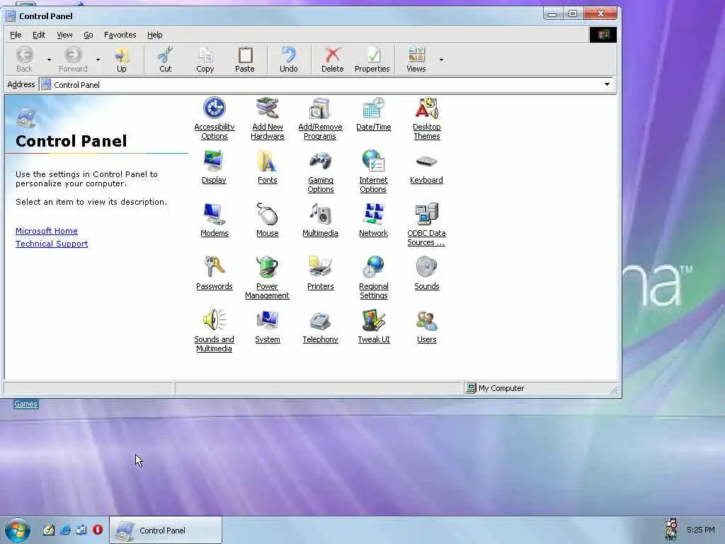This screenshot has height=544, width=725.
Task: Open the Start menu orb
Action: pyautogui.click(x=18, y=530)
